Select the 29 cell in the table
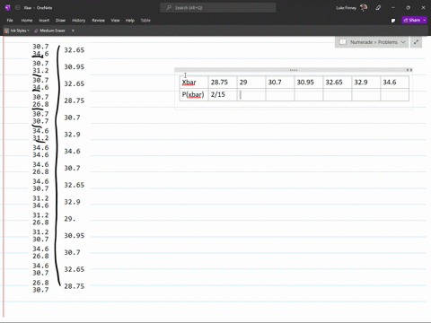Viewport: 431px width, 323px height. (251, 83)
